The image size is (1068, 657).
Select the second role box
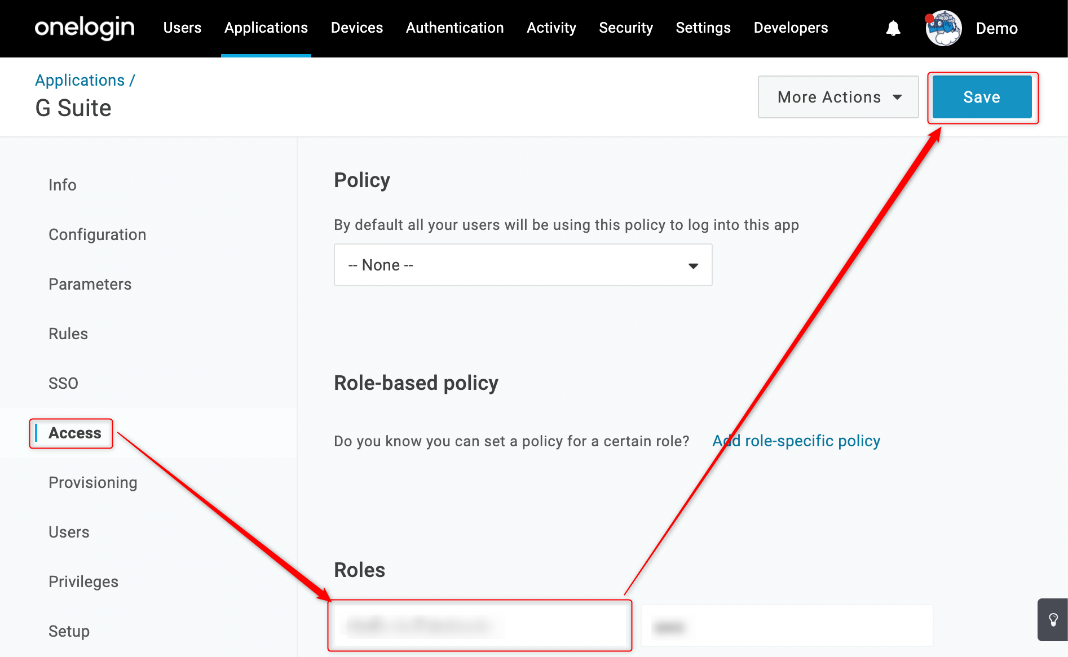787,625
